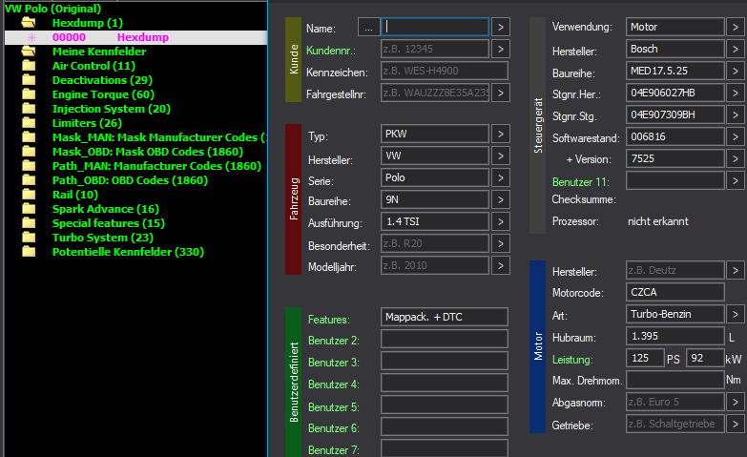Screen dimensions: 747x457
Task: Click the ellipsis button beside Name
Action: (369, 27)
